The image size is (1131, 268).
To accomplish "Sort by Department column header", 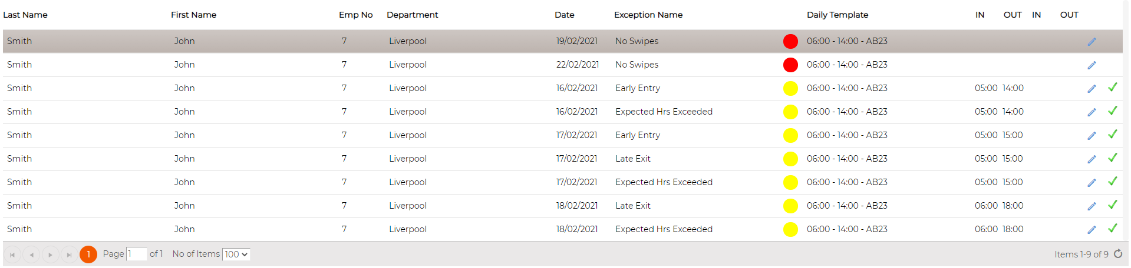I will 413,15.
